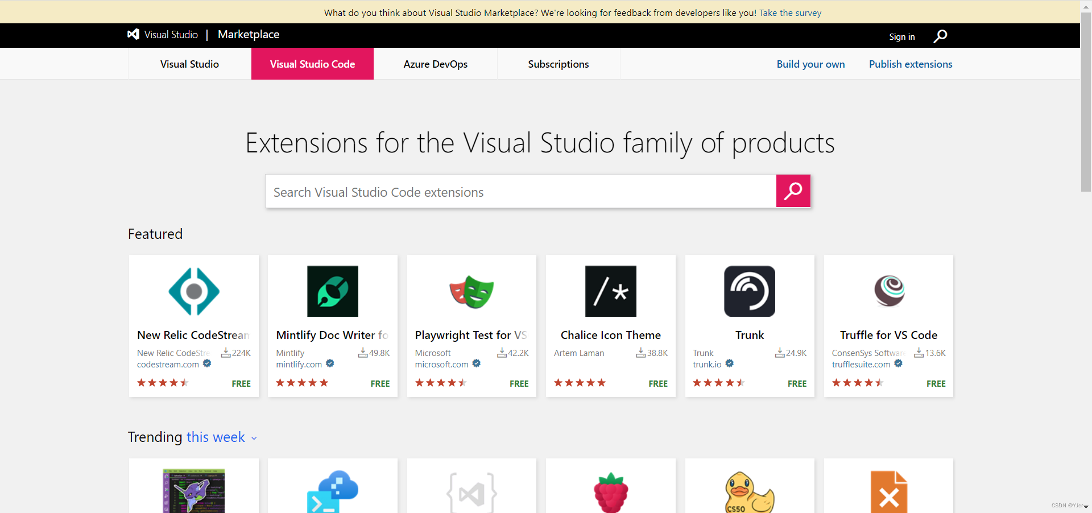Image resolution: width=1092 pixels, height=513 pixels.
Task: Click Sign in
Action: tap(902, 36)
